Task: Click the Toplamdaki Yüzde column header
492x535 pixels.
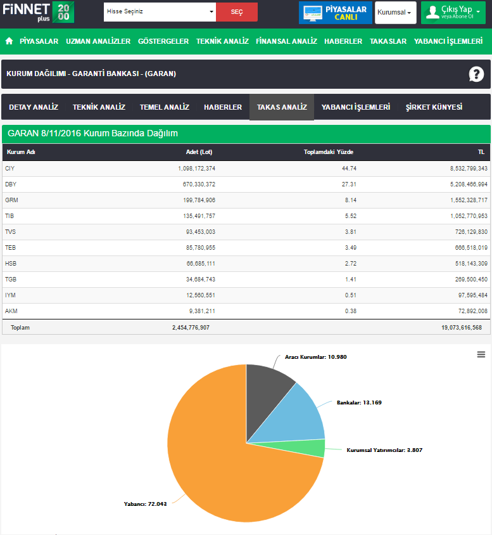Action: [x=329, y=152]
